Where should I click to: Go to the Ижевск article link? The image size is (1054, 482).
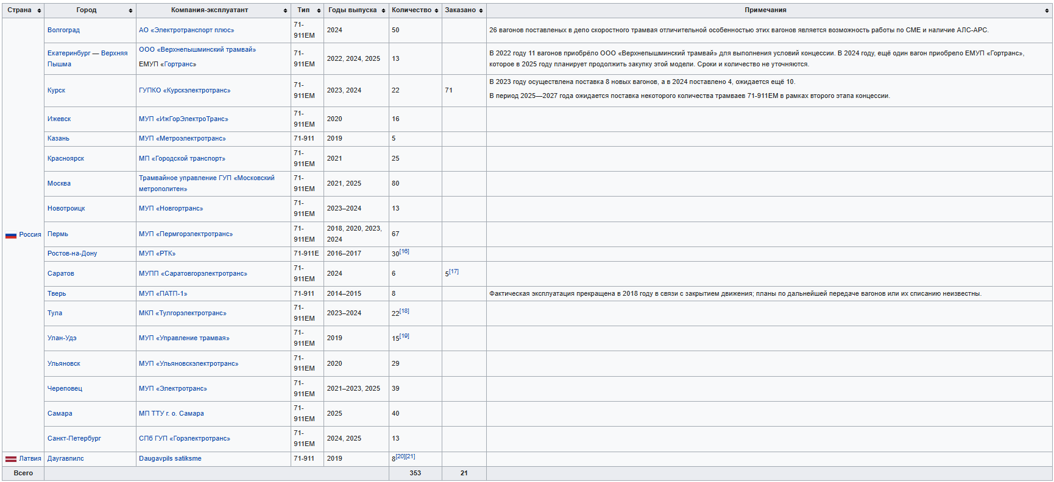coord(59,119)
